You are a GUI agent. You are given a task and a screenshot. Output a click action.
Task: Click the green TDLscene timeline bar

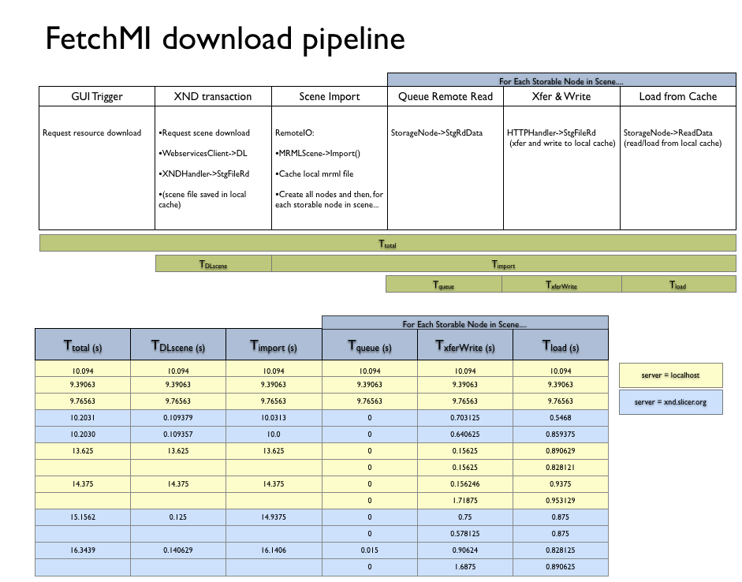[214, 264]
